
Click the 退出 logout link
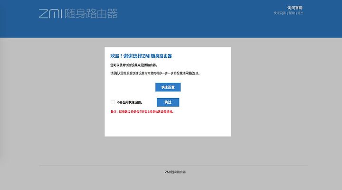(x=300, y=13)
